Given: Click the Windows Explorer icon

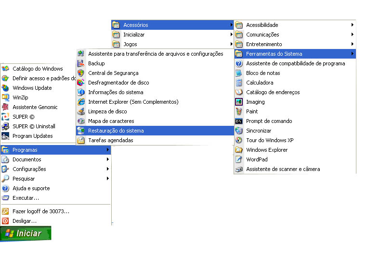Looking at the screenshot, I should coord(239,150).
